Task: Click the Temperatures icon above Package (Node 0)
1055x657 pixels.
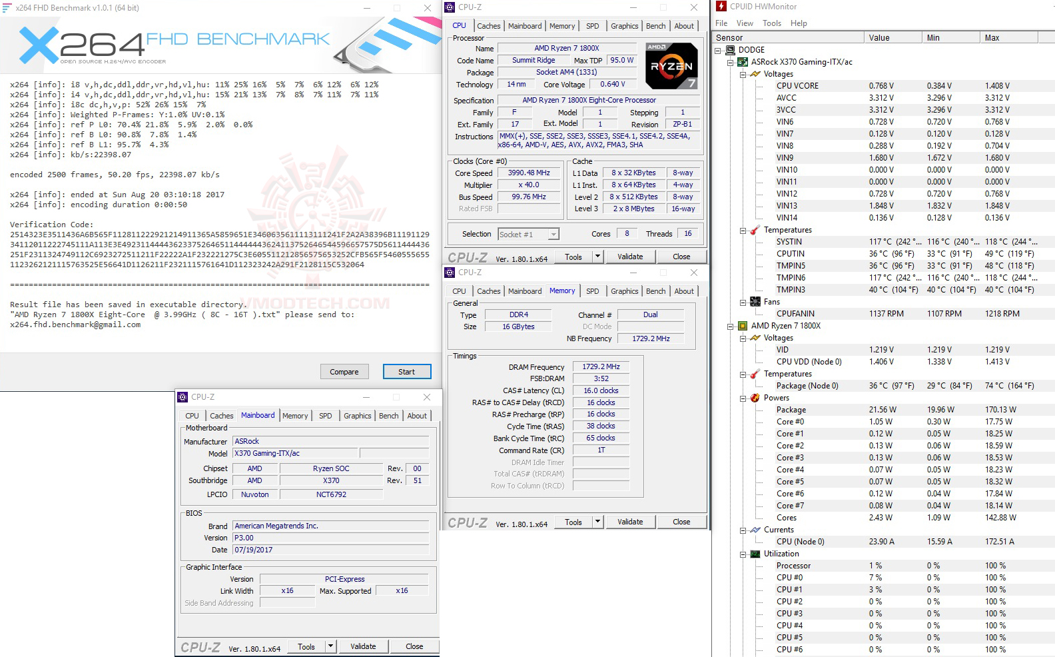Action: click(x=755, y=374)
